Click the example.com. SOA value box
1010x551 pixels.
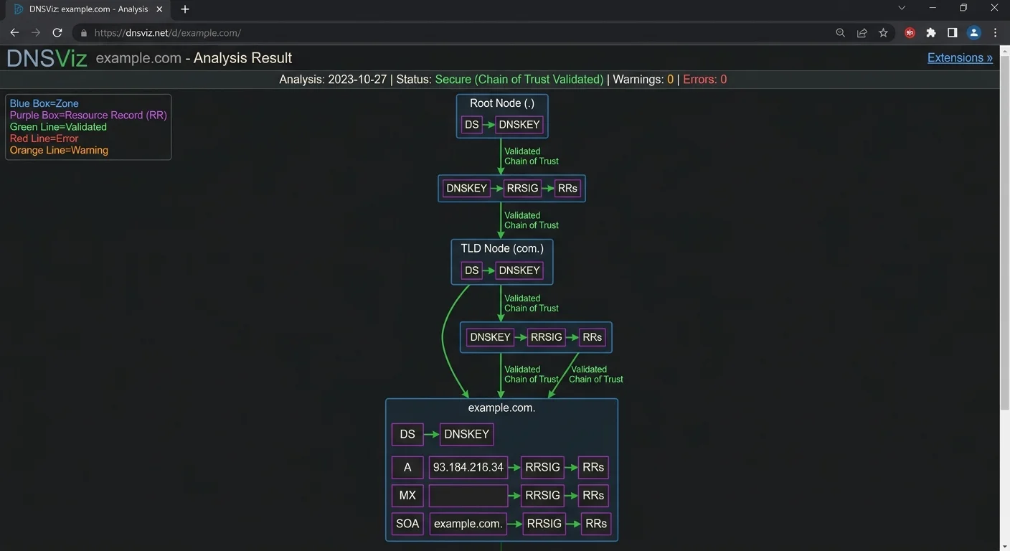point(468,524)
